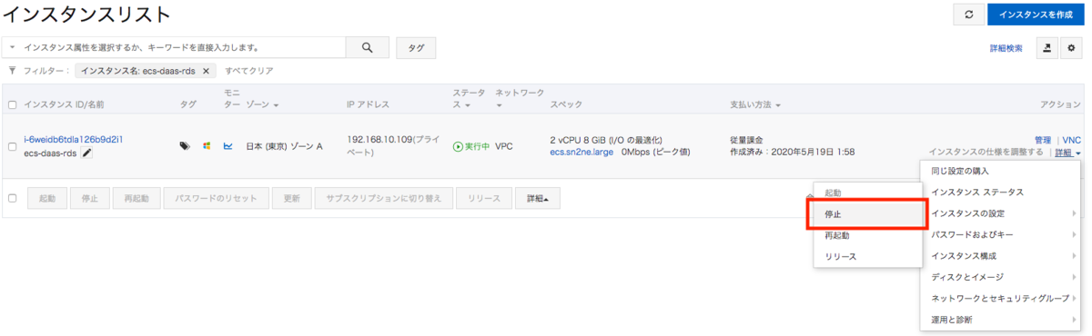The image size is (1092, 336).
Task: Click the IP address 192.168.10.109 text
Action: pyautogui.click(x=379, y=140)
